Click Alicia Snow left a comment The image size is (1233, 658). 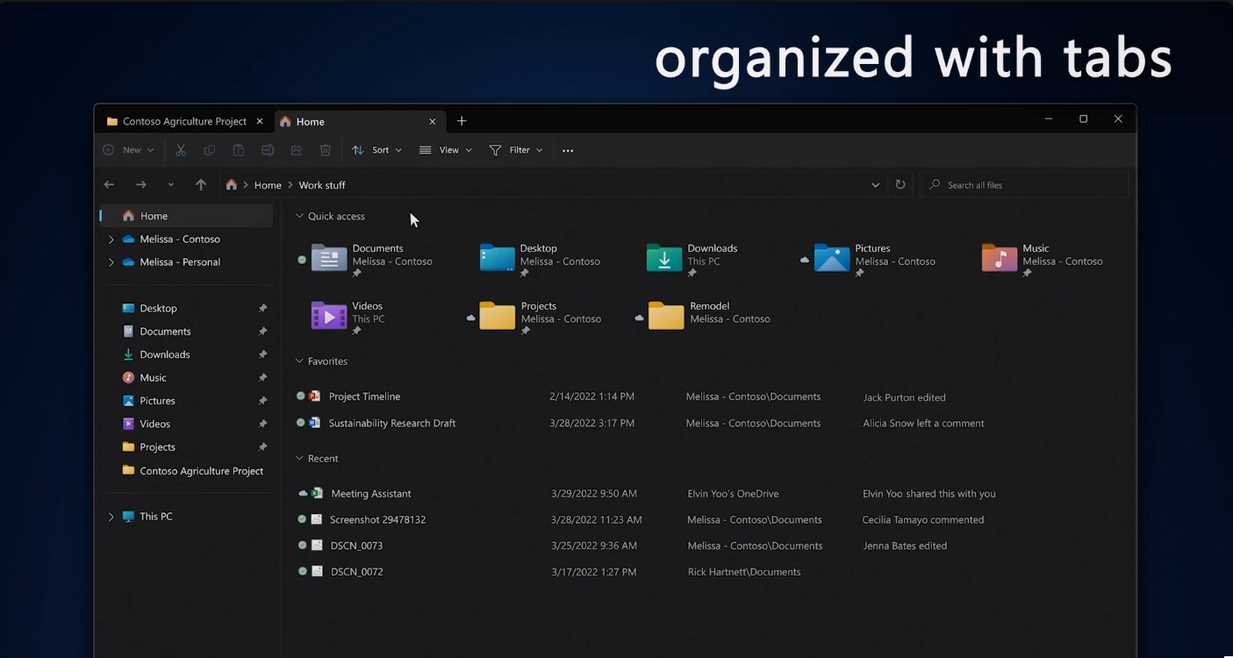point(923,423)
